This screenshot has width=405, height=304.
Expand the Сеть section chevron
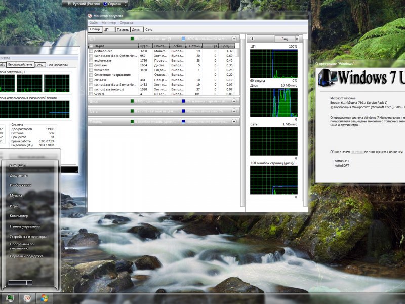point(234,111)
